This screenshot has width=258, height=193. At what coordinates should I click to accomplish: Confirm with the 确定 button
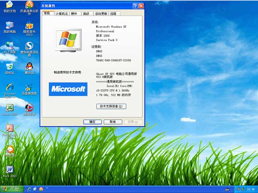92,122
